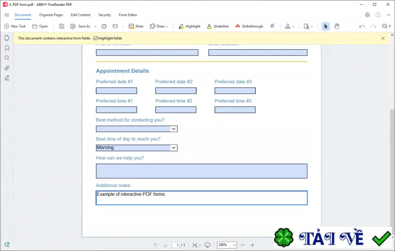Click Preferred time #1 field

117,109
